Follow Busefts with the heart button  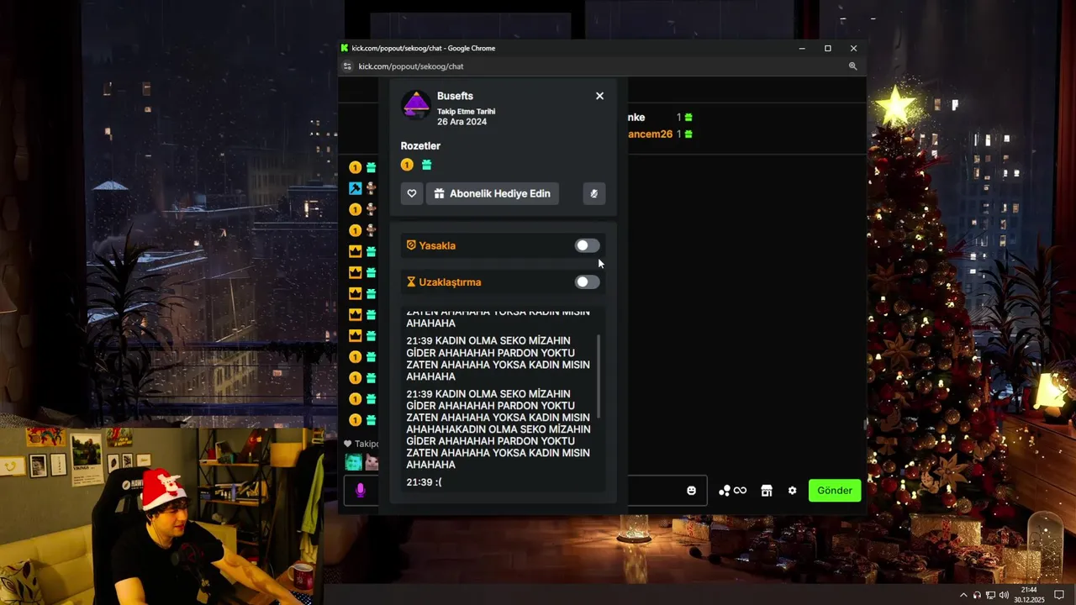(x=411, y=193)
